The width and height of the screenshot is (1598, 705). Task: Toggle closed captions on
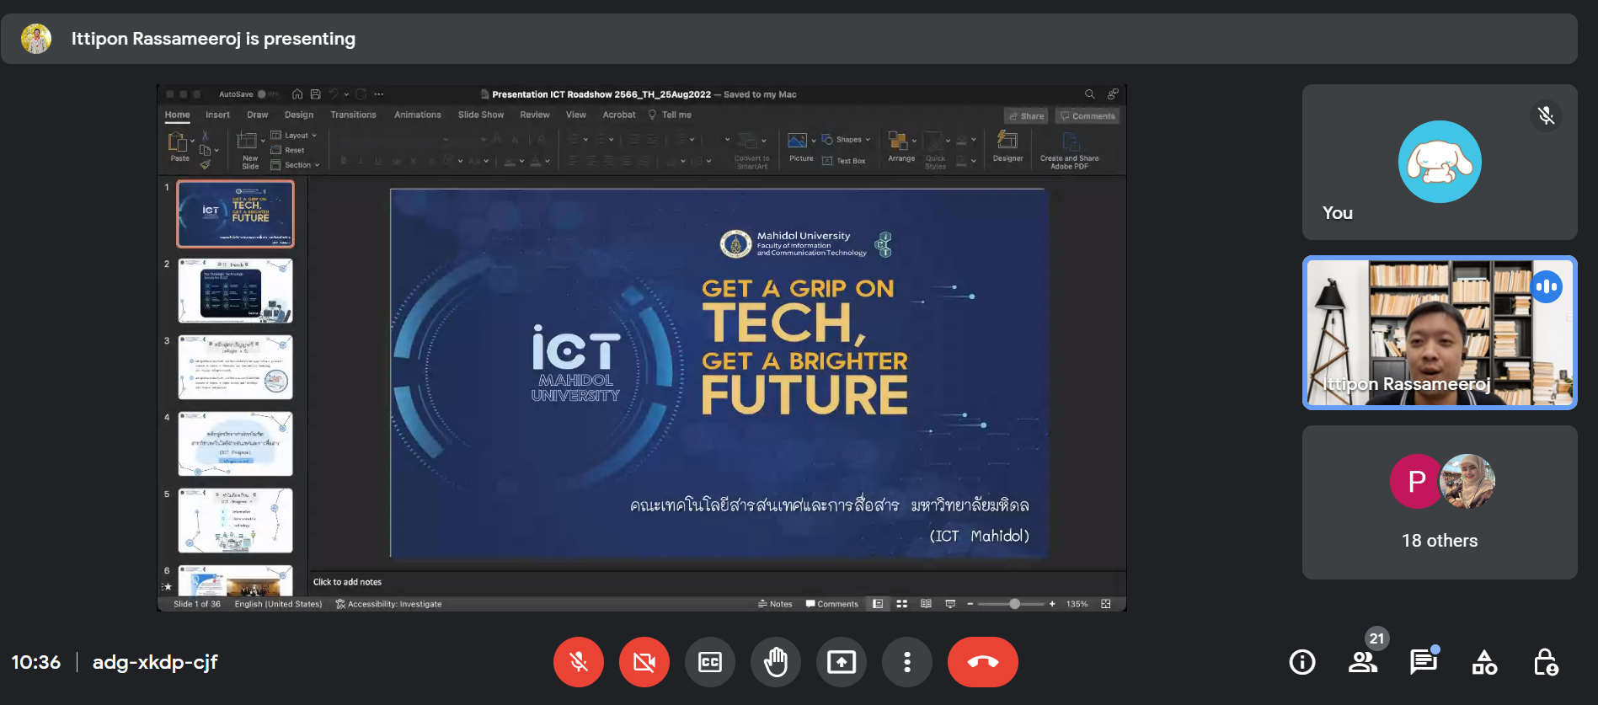point(709,662)
